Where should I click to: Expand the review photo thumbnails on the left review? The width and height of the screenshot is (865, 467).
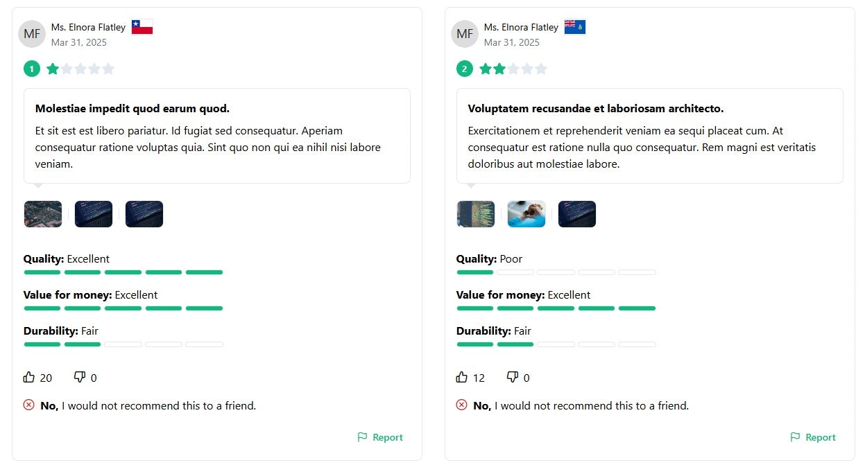point(42,213)
